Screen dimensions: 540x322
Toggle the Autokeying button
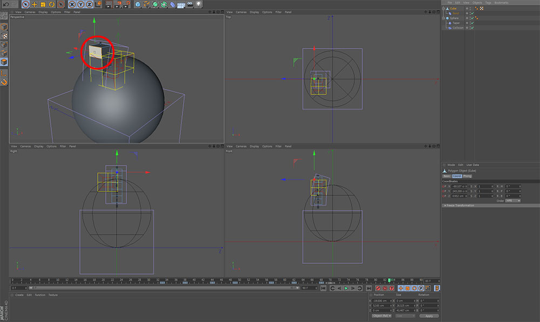pyautogui.click(x=384, y=288)
